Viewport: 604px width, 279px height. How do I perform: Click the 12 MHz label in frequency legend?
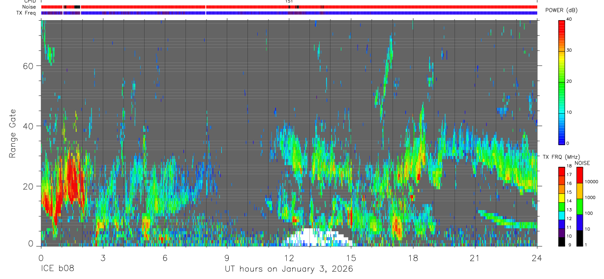point(569,218)
